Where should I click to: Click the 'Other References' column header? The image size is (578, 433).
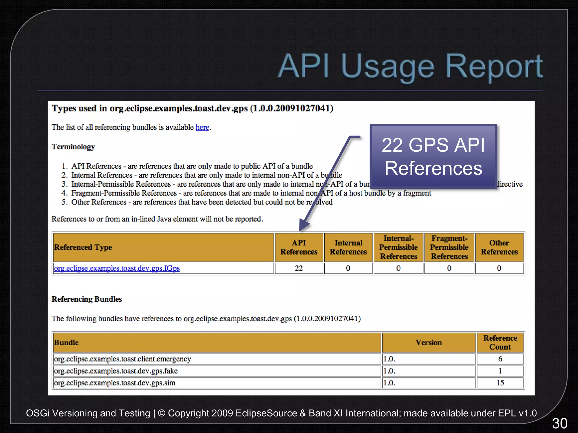pyautogui.click(x=500, y=247)
